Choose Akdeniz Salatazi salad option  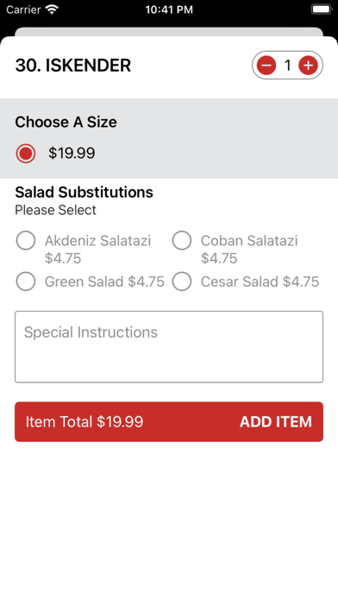coord(26,241)
